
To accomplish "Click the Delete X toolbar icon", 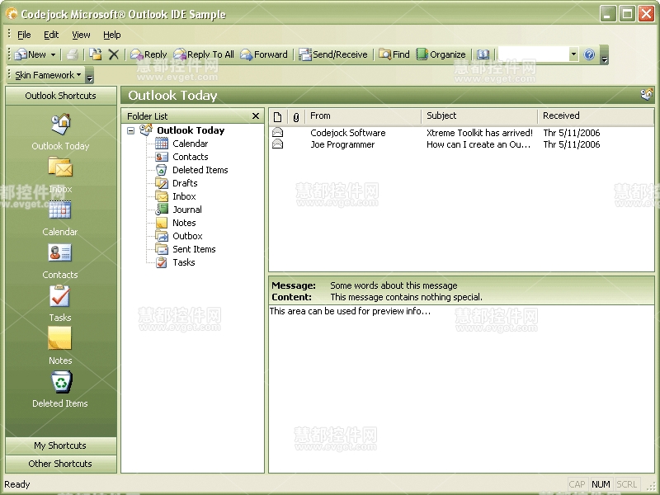I will (113, 54).
